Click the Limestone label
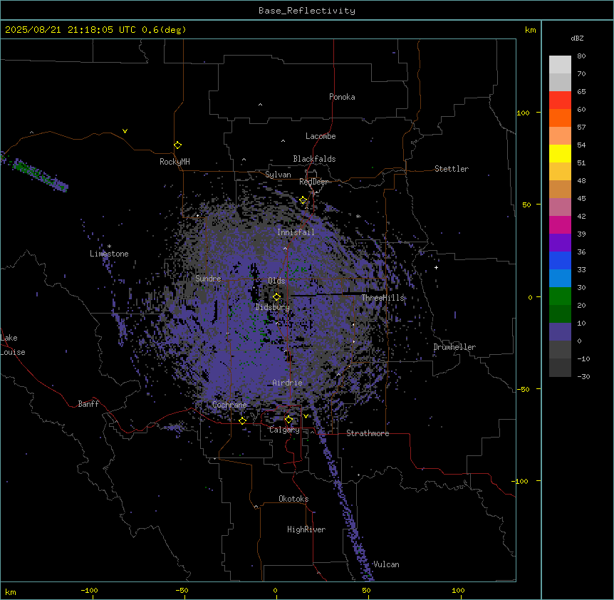This screenshot has height=600, width=614. coord(109,254)
